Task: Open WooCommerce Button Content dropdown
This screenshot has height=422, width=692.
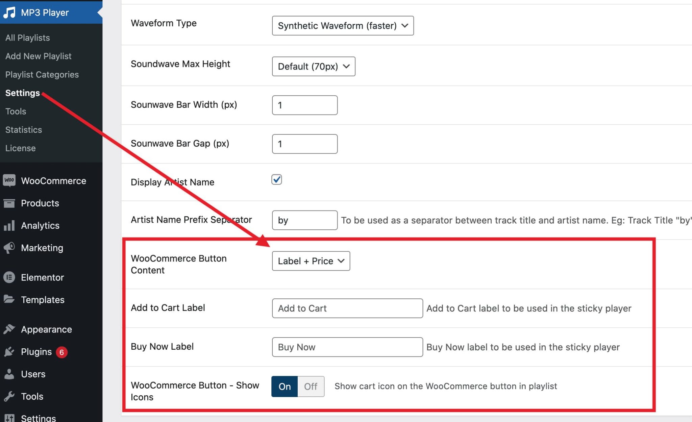Action: click(311, 261)
